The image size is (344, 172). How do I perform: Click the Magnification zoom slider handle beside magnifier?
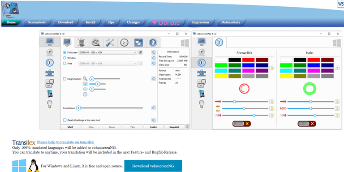click(92, 79)
